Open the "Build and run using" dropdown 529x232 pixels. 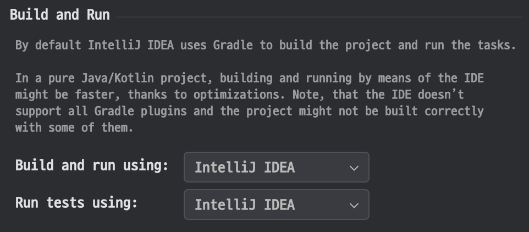point(276,167)
